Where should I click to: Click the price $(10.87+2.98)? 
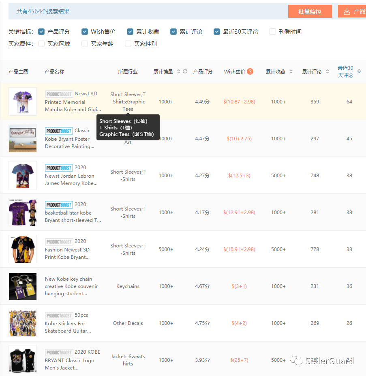239,102
